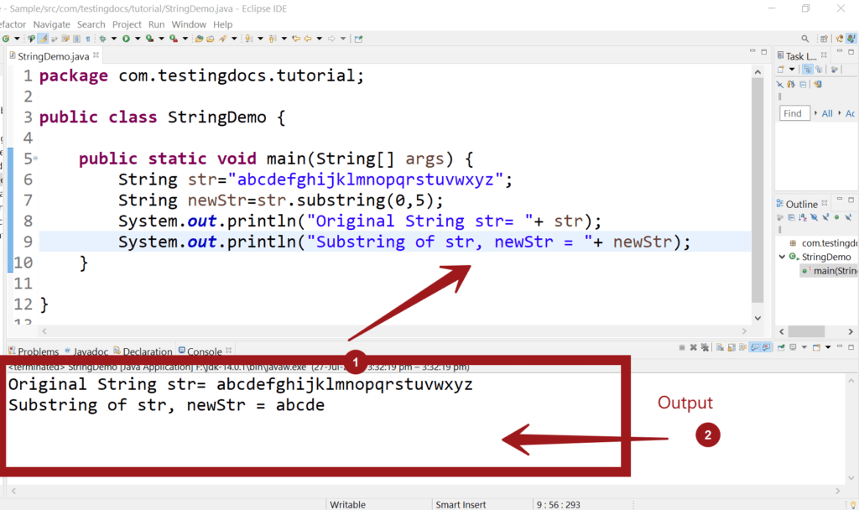The width and height of the screenshot is (859, 510).
Task: Sort members in the Outline view
Action: point(802,218)
